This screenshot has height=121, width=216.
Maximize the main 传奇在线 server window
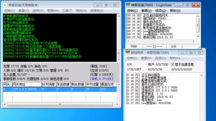click(106, 5)
